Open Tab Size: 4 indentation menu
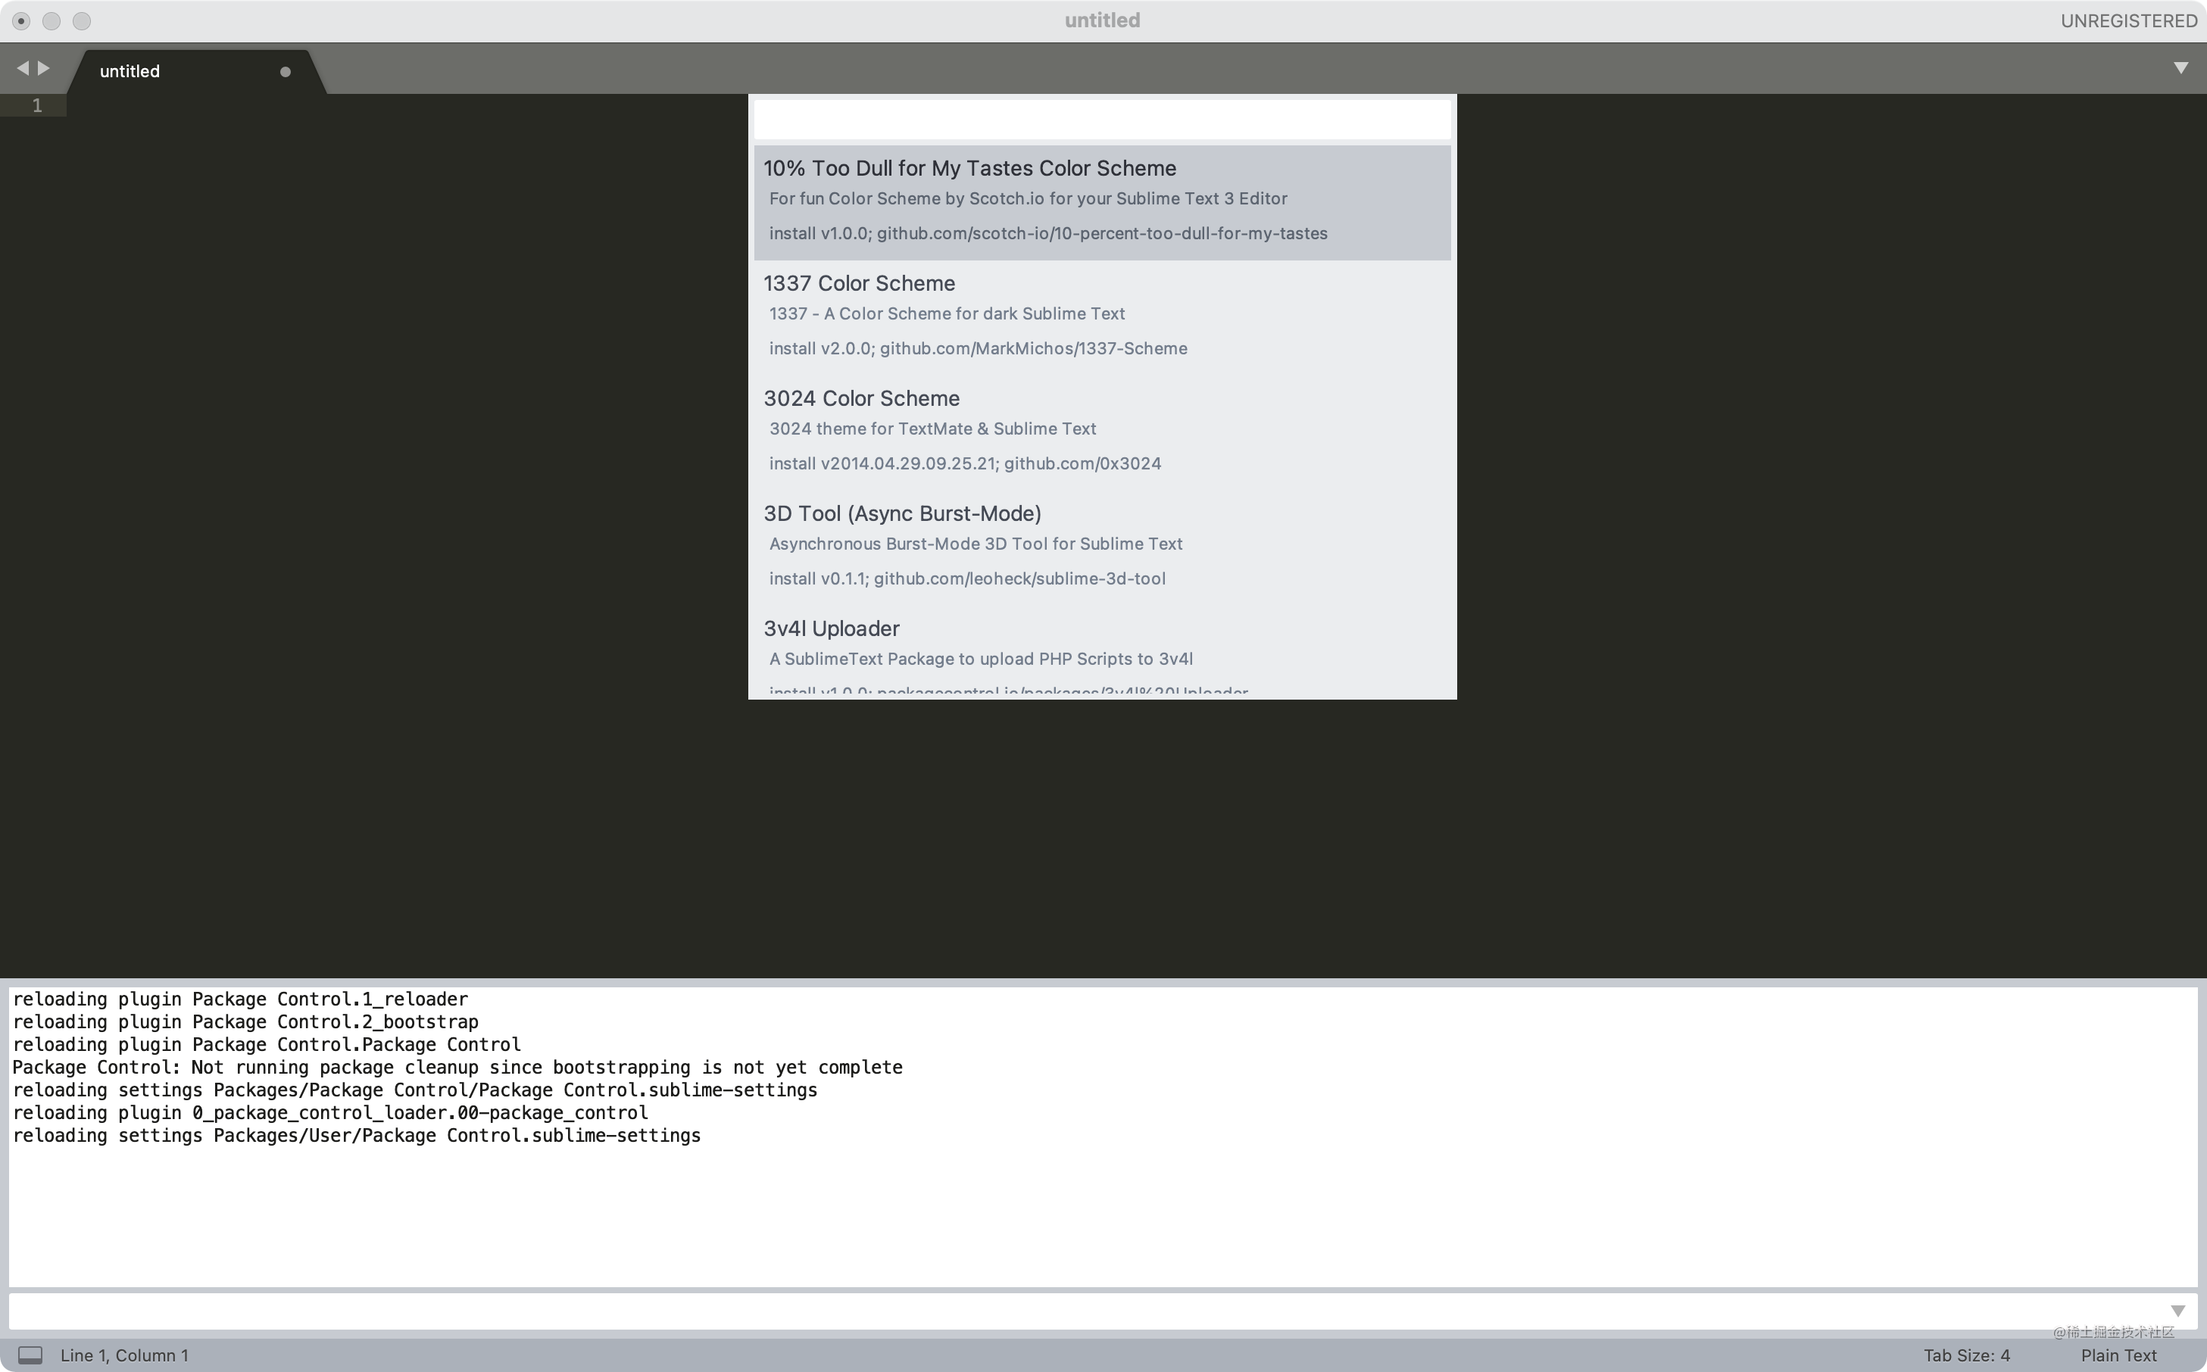The image size is (2207, 1372). pyautogui.click(x=1966, y=1355)
